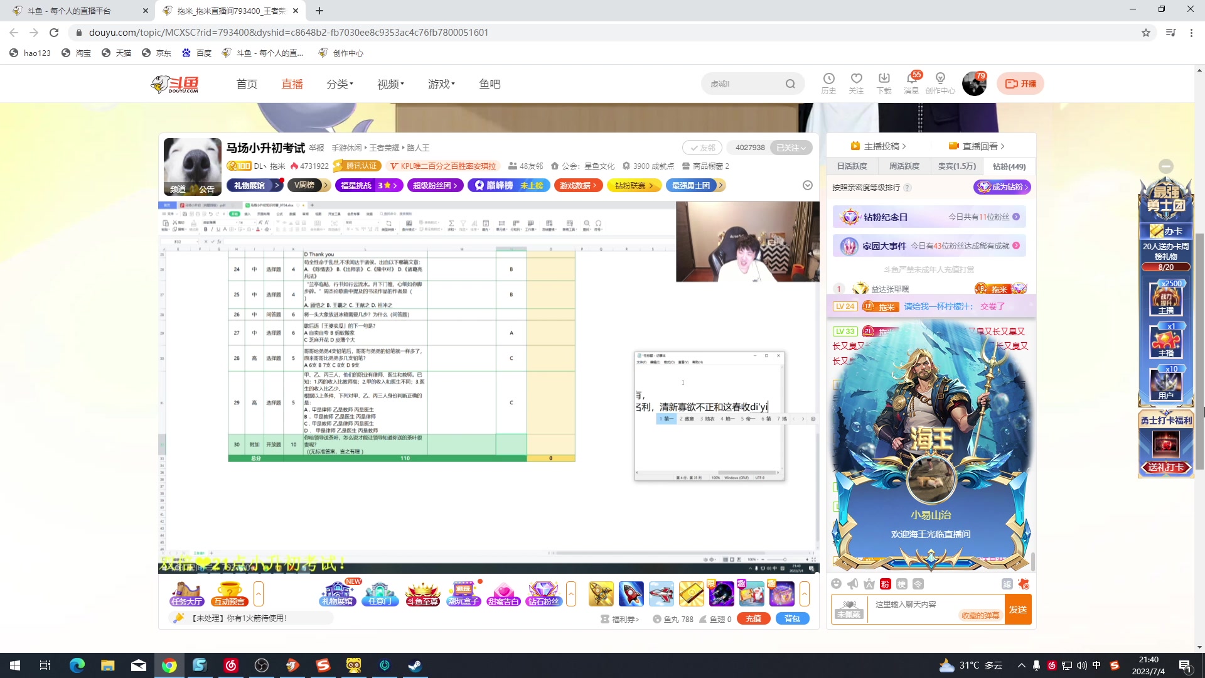Open the 互动预言 trophy icon

(229, 594)
